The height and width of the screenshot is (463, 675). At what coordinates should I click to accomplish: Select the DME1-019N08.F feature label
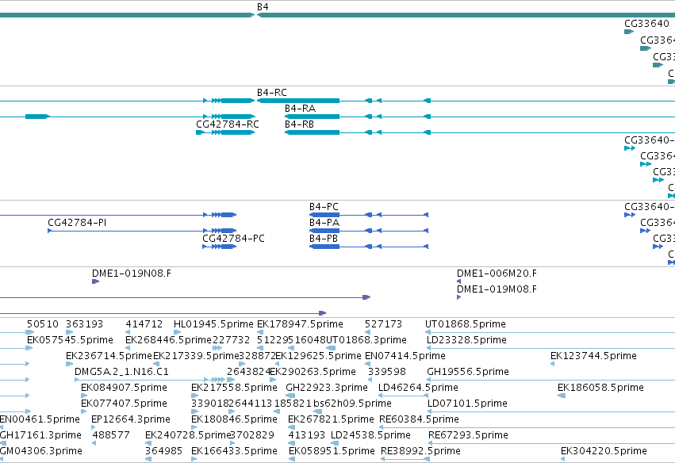(132, 274)
